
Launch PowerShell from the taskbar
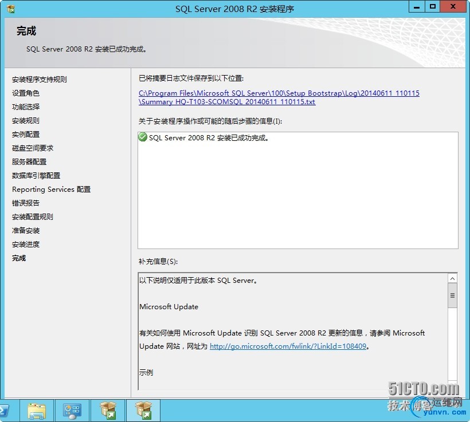point(5,411)
